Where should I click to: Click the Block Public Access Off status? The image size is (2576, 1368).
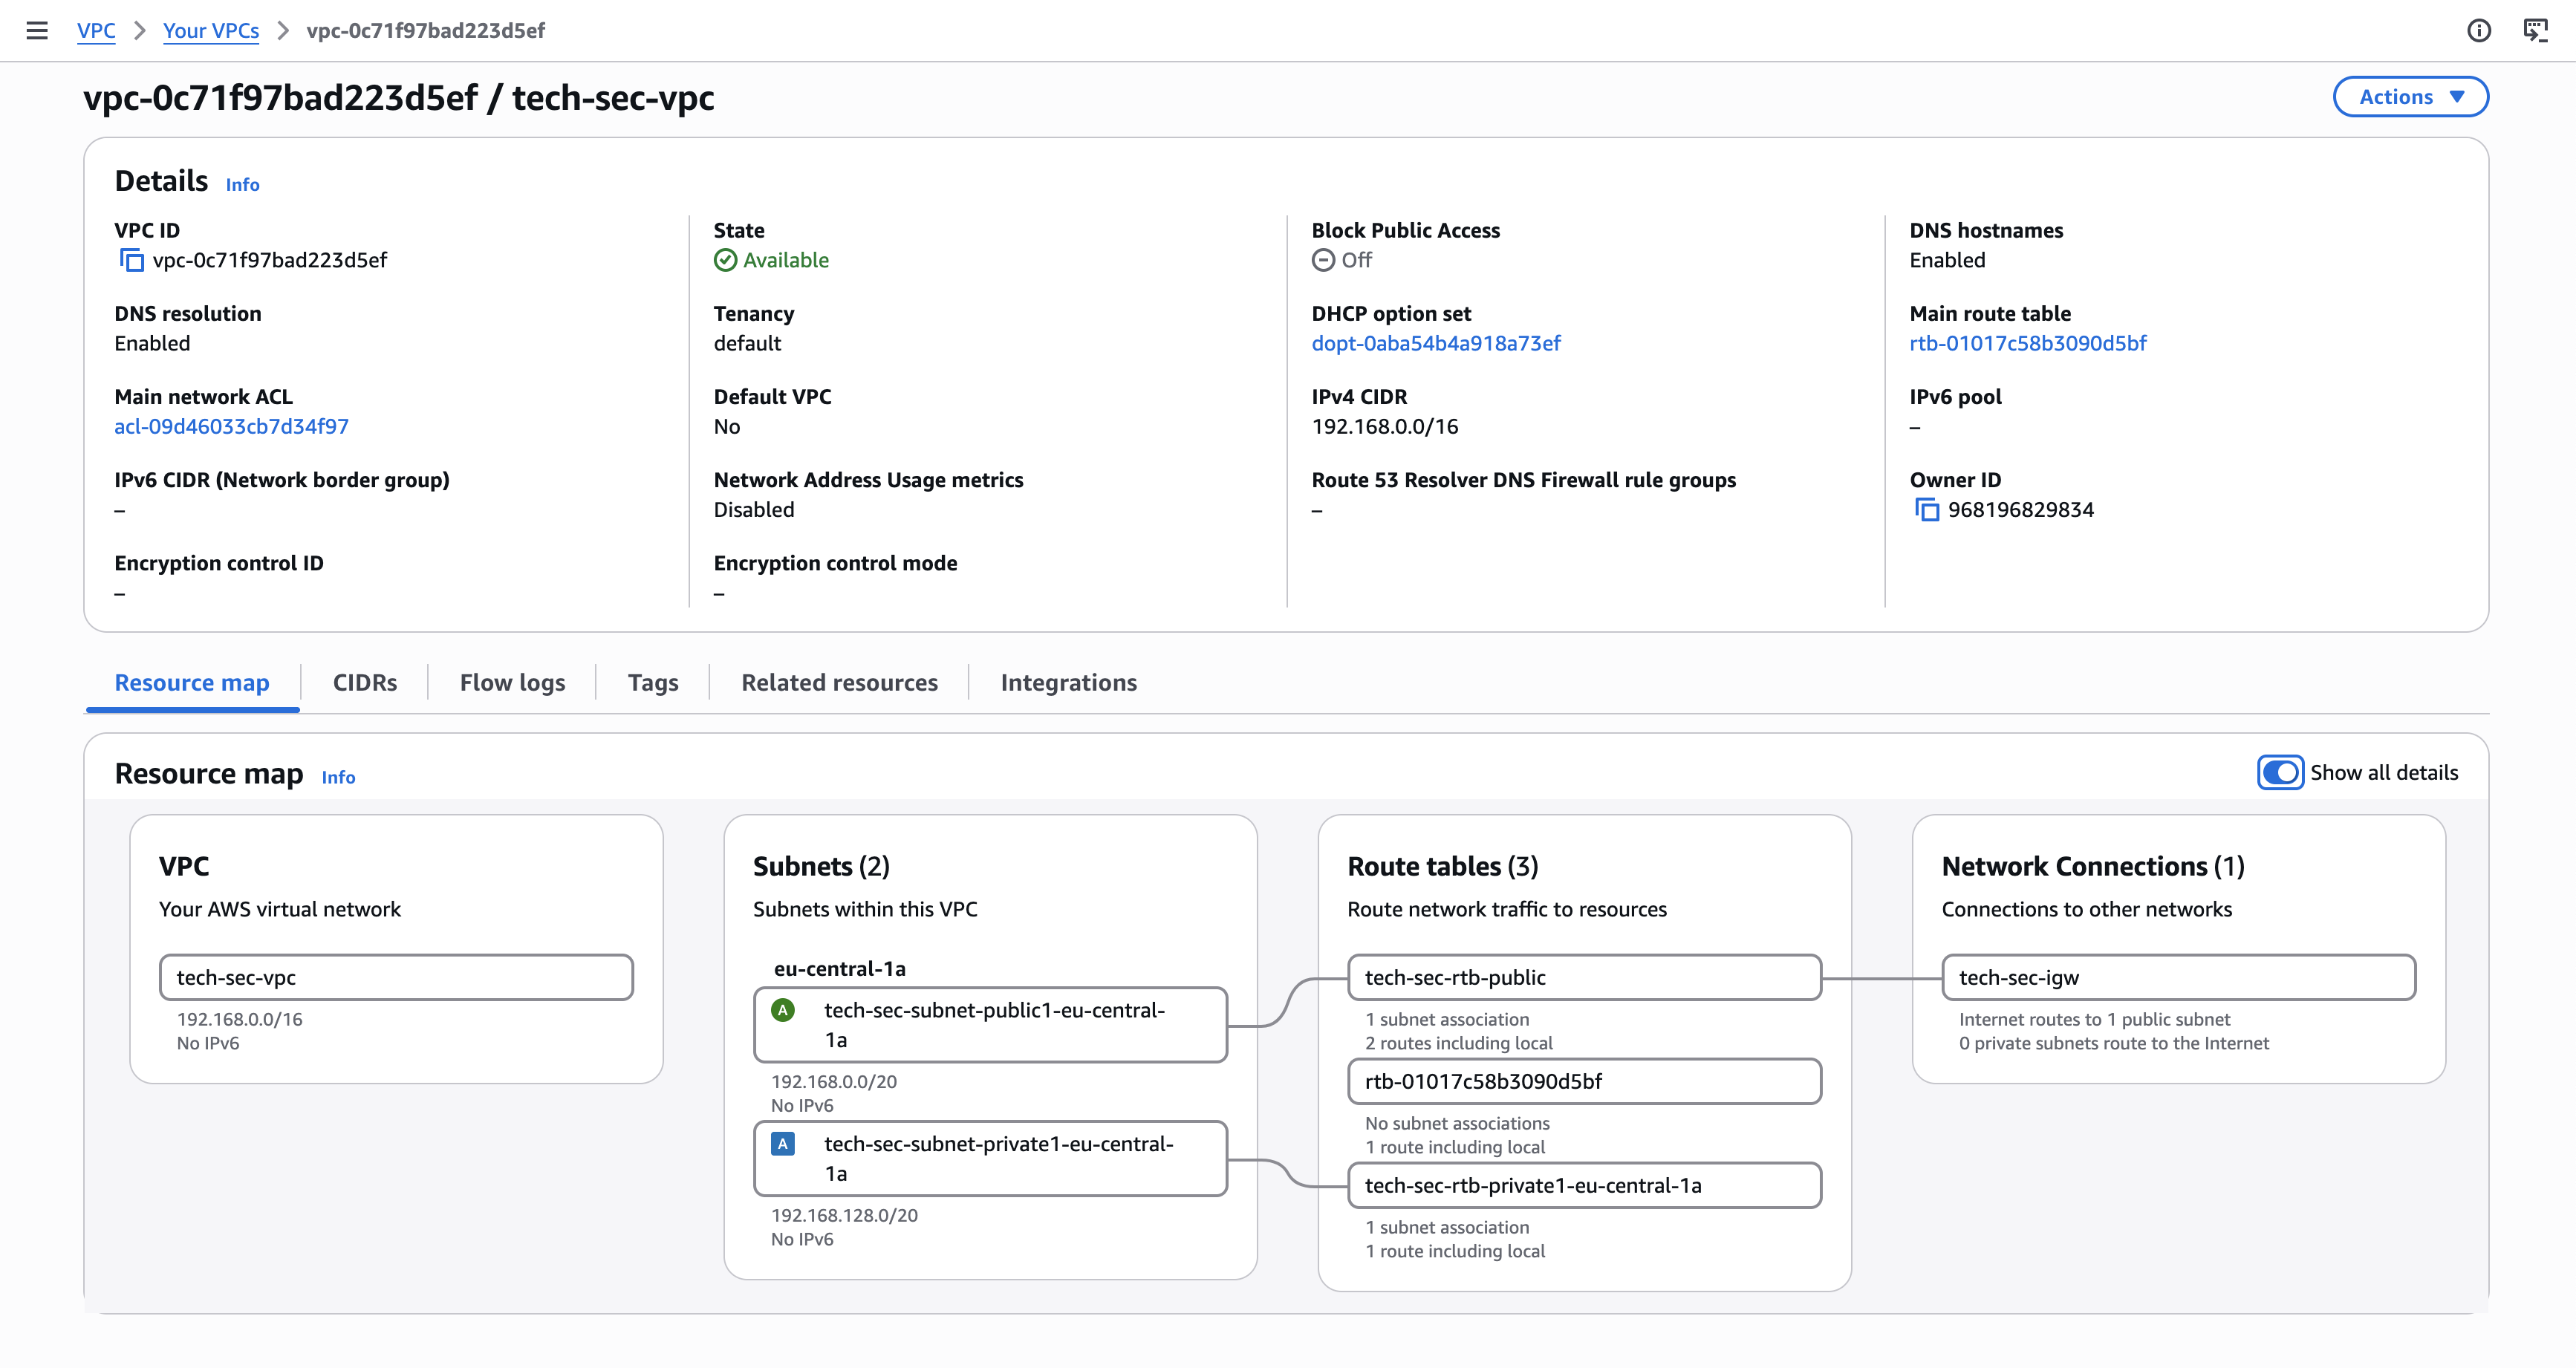point(1341,260)
